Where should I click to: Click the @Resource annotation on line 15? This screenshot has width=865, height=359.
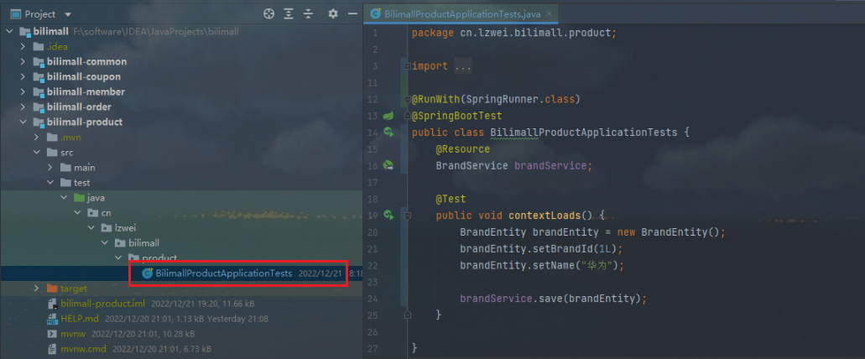coord(463,149)
